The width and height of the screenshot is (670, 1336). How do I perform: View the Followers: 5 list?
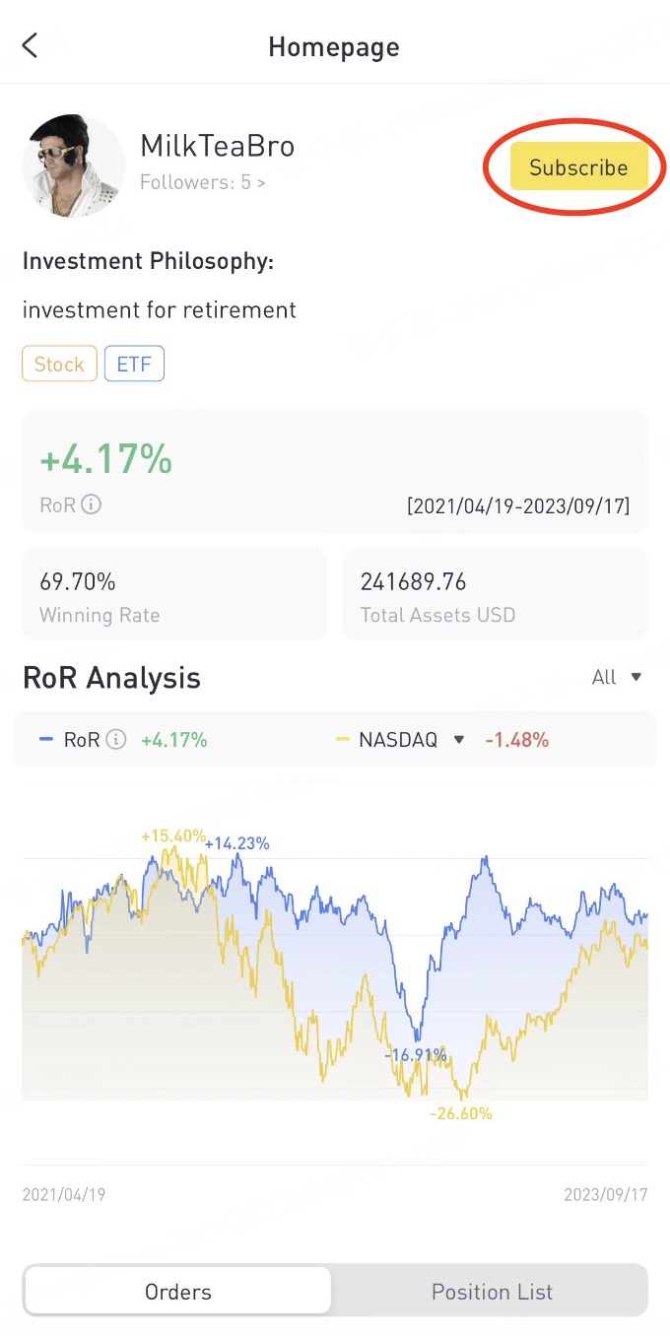click(202, 182)
